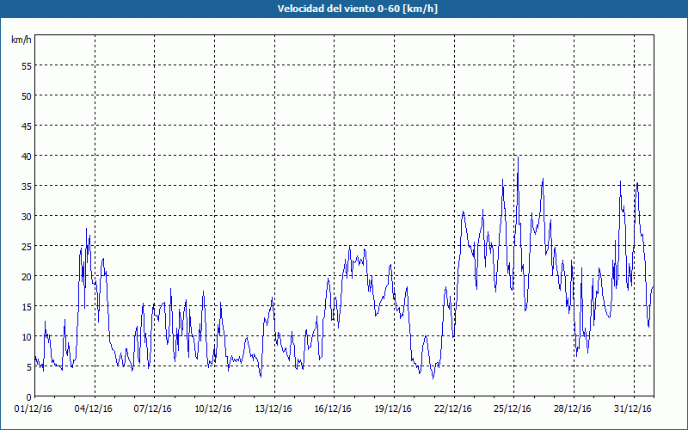Click the '35' y-axis label
Screen dimensions: 688x430
27,186
